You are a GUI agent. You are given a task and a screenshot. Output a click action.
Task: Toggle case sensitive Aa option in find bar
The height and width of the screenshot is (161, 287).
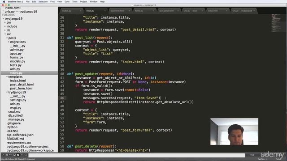7,155
